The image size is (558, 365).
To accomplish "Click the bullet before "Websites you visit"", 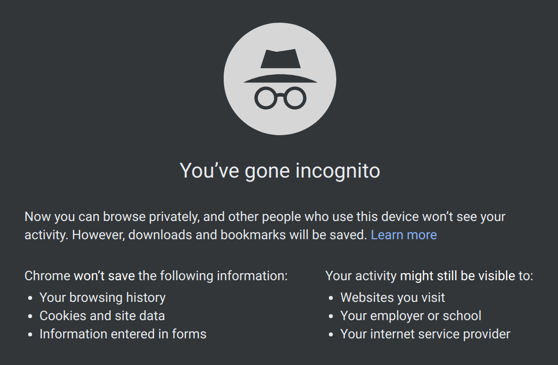I will coord(331,298).
